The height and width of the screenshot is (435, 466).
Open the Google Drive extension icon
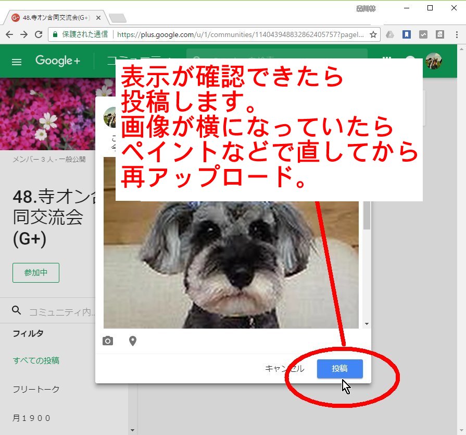389,34
